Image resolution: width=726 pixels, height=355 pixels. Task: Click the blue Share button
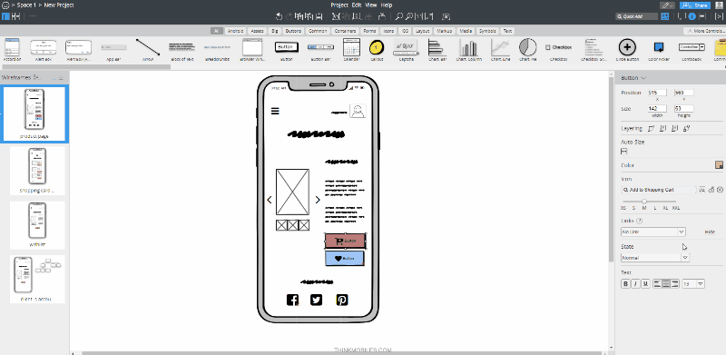click(x=695, y=5)
